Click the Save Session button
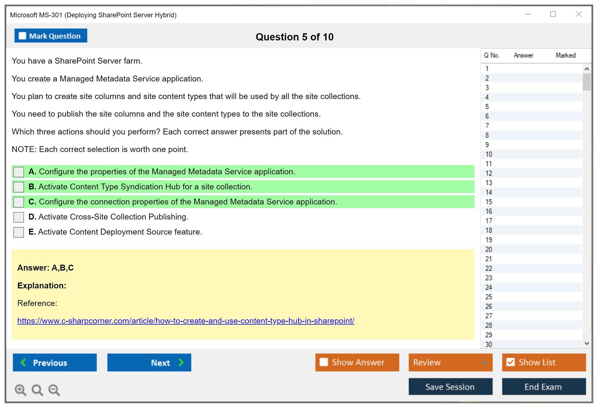The height and width of the screenshot is (410, 600). [x=450, y=387]
